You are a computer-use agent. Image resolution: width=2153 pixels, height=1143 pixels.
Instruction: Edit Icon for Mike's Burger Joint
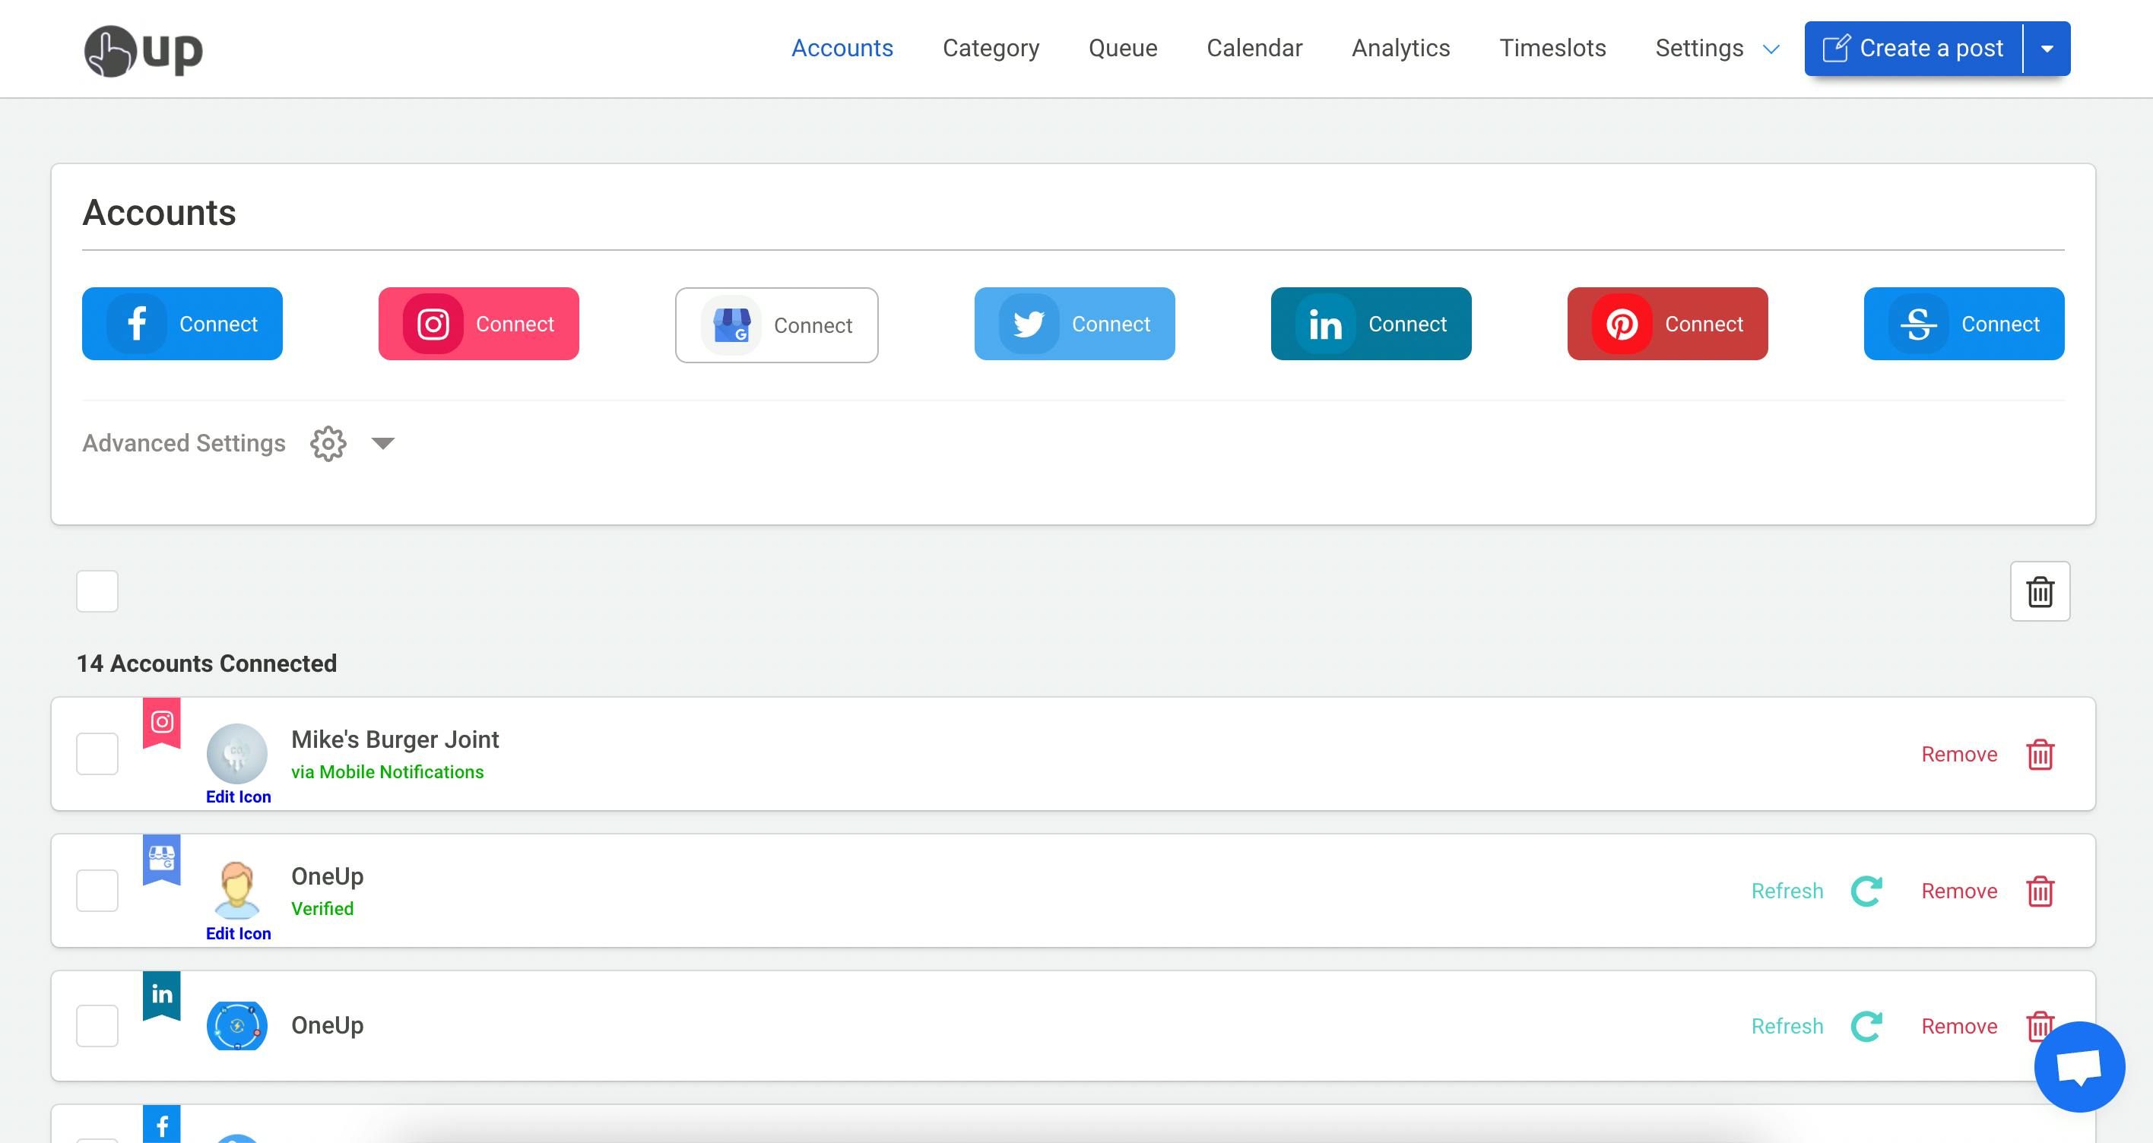[238, 797]
